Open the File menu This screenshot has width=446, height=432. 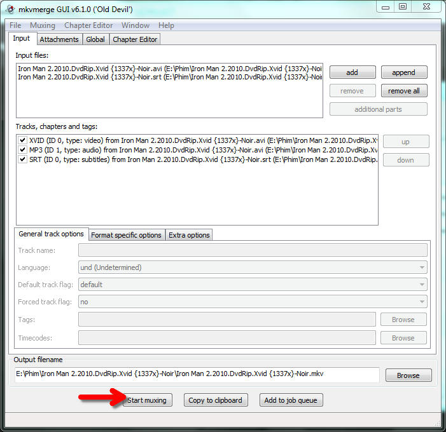pyautogui.click(x=15, y=25)
